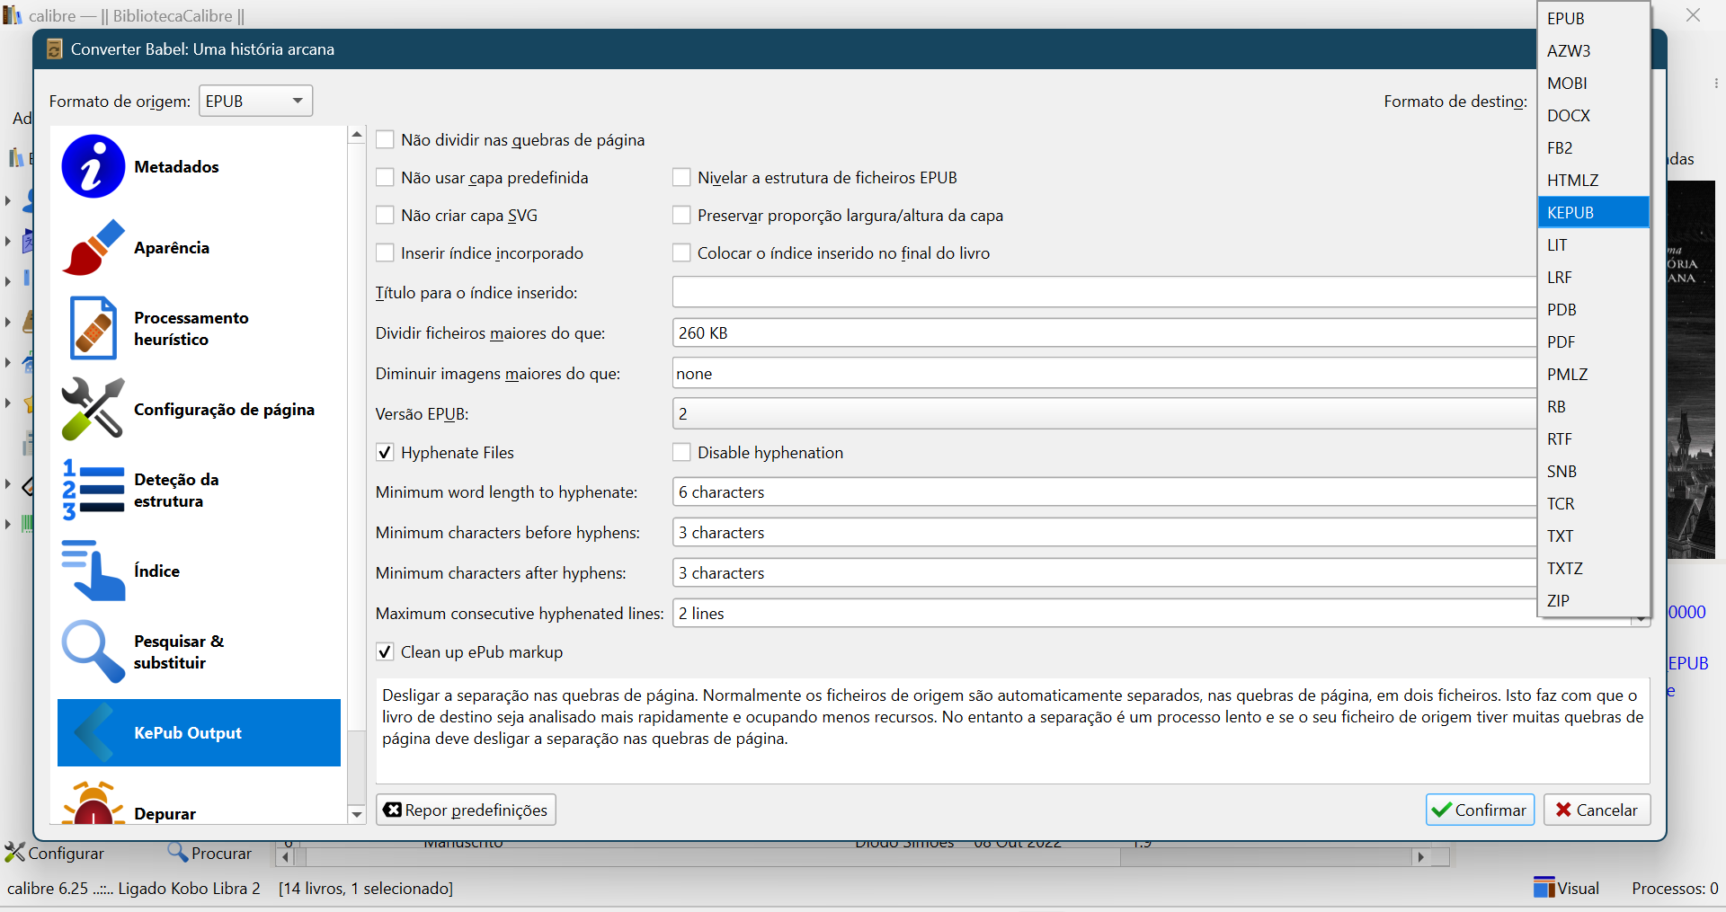Image resolution: width=1726 pixels, height=912 pixels.
Task: Pick PDF from the output format list
Action: (1592, 342)
